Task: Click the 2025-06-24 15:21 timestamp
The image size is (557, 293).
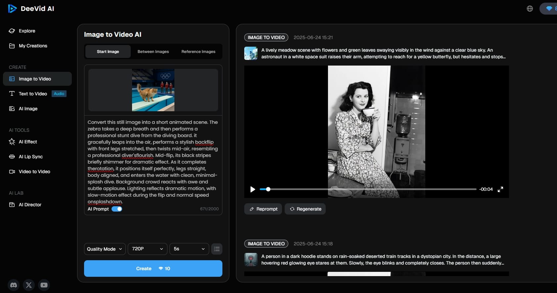Action: (x=313, y=37)
